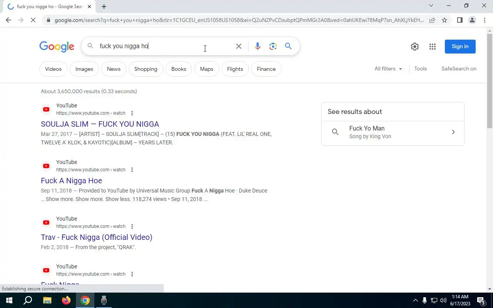This screenshot has width=493, height=308.
Task: Open the Google apps grid
Action: click(x=433, y=47)
